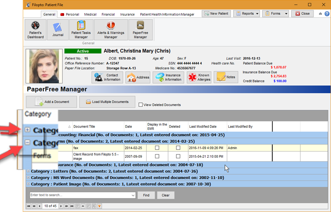
Task: Click the Credit Balance amount $100.00
Action: (x=280, y=81)
